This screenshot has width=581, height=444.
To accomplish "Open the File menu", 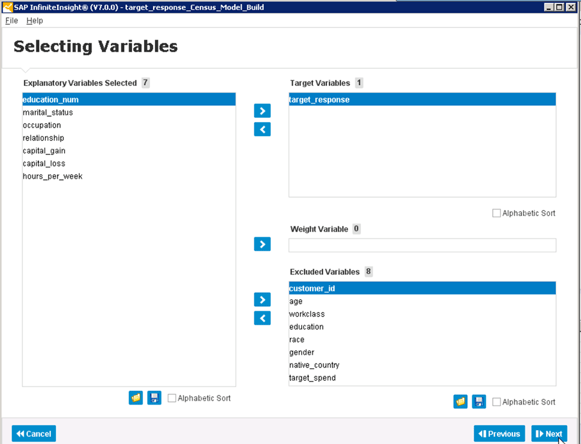I will tap(12, 21).
